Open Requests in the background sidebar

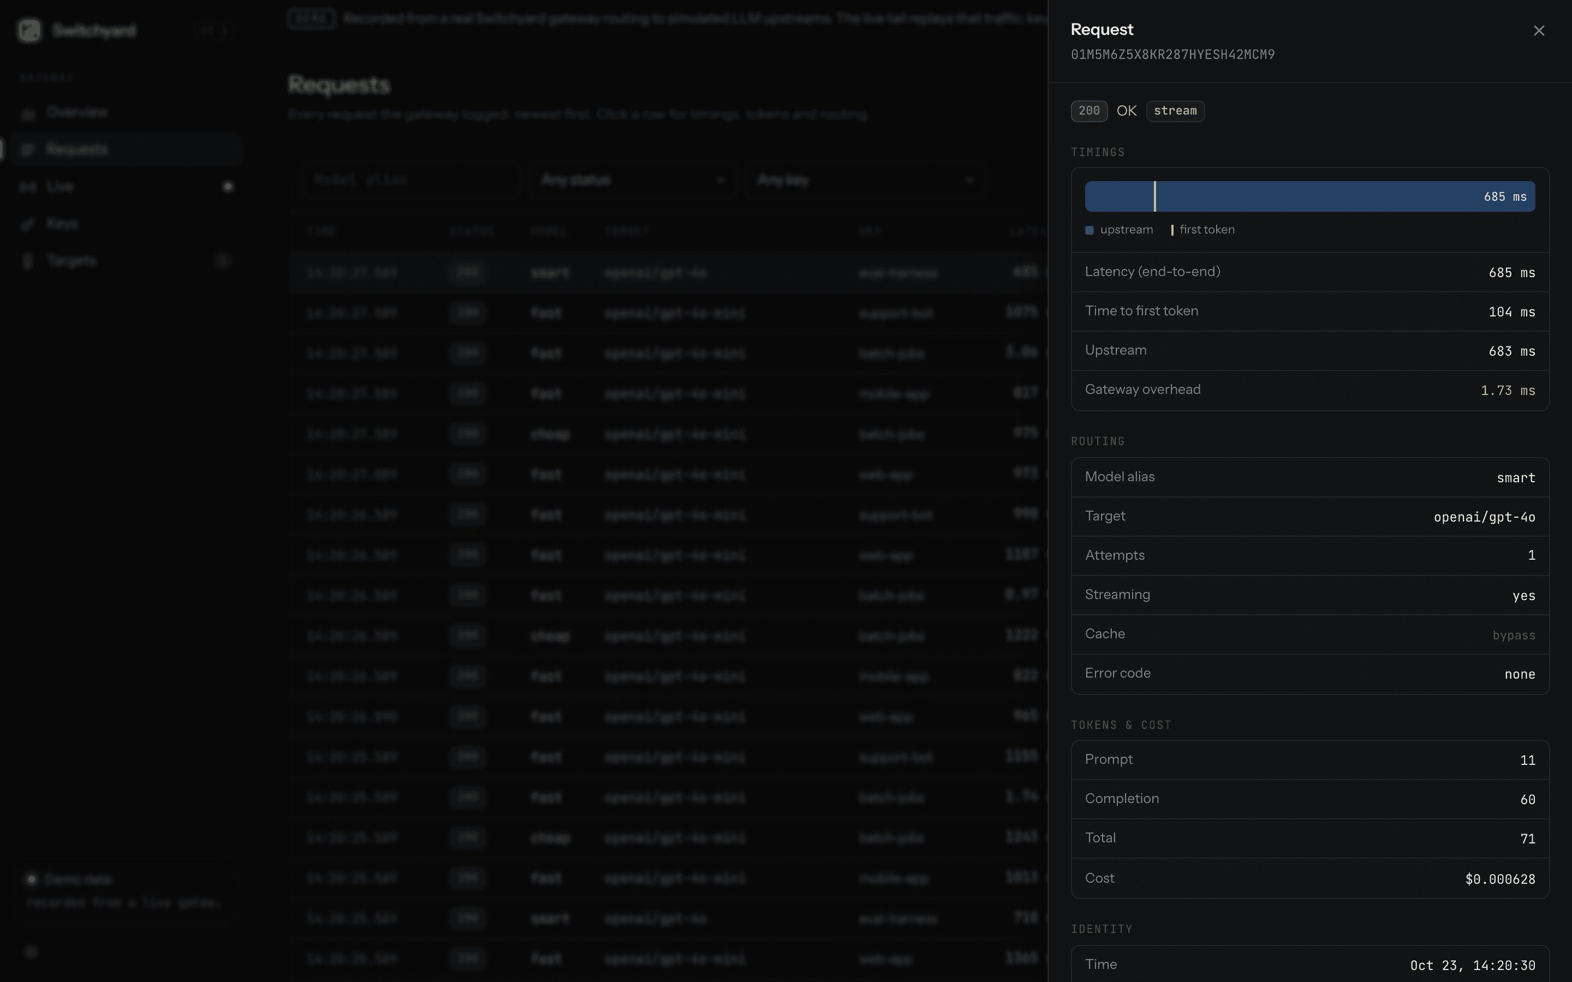click(127, 149)
